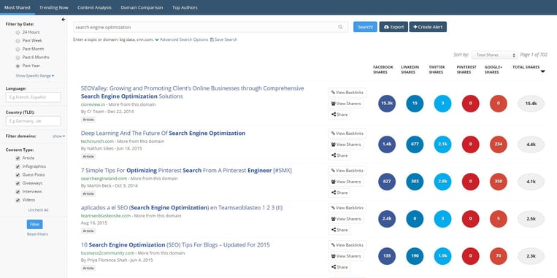The width and height of the screenshot is (557, 278).
Task: Click the Create Alert button
Action: pyautogui.click(x=428, y=27)
